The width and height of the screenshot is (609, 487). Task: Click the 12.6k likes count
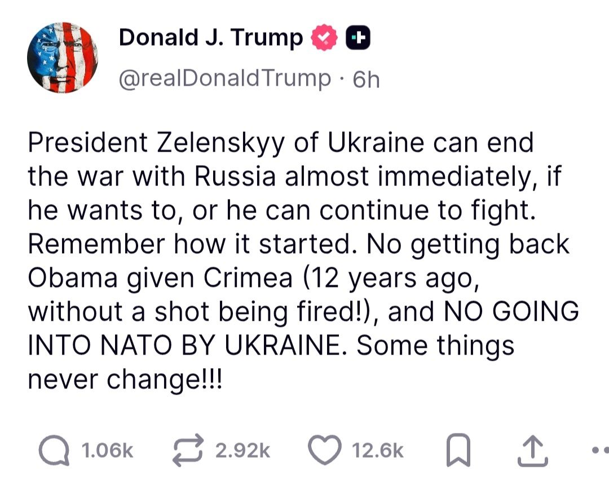378,451
